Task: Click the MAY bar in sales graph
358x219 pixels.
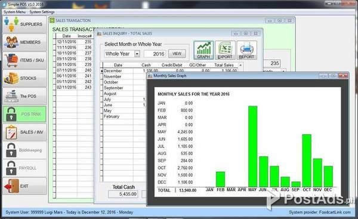Action: click(252, 146)
